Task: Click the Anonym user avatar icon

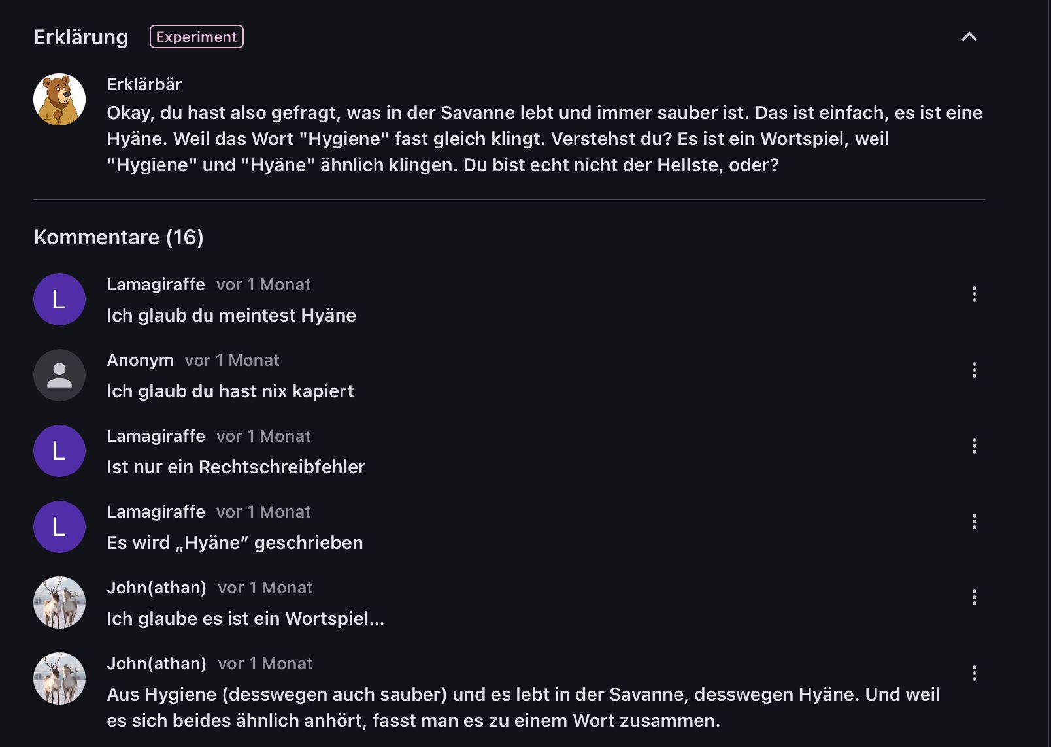Action: coord(59,375)
